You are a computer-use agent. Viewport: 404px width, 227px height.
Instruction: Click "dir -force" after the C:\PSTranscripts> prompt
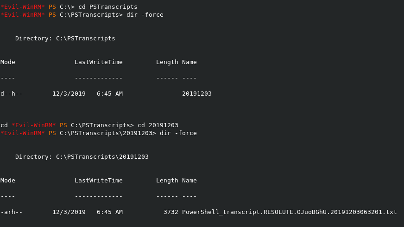coord(145,15)
